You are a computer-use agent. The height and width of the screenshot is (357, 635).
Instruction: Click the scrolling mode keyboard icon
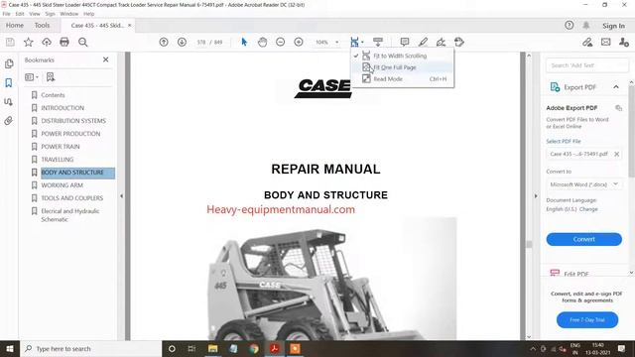(x=378, y=42)
